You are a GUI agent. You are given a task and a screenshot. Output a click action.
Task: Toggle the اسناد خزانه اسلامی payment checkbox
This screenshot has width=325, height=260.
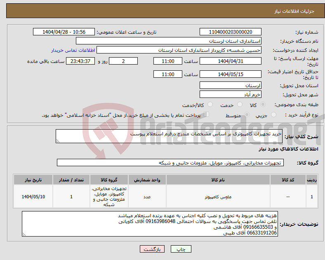point(207,114)
